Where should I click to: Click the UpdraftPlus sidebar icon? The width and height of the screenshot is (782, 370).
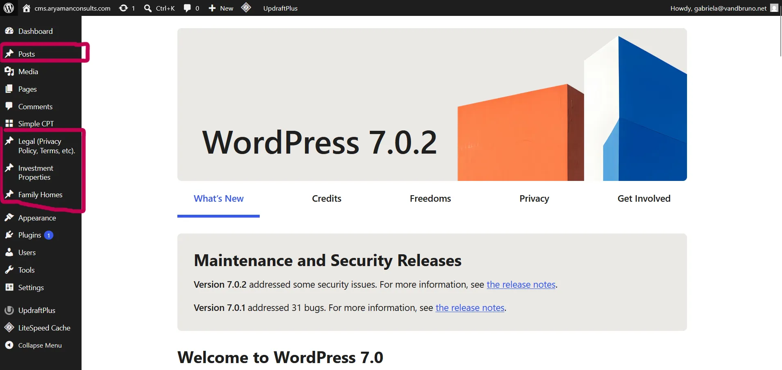9,310
